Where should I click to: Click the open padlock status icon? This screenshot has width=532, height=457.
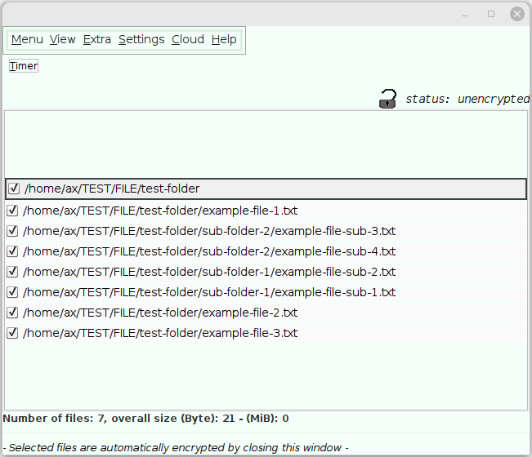click(387, 99)
